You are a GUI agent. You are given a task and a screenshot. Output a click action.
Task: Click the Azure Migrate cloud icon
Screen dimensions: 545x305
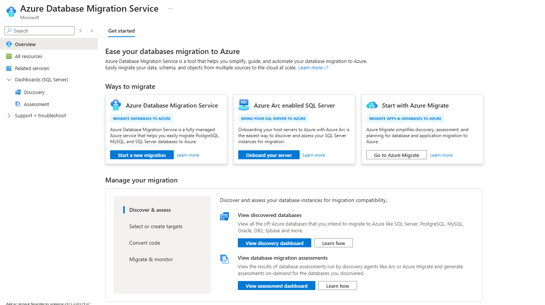[x=372, y=105]
